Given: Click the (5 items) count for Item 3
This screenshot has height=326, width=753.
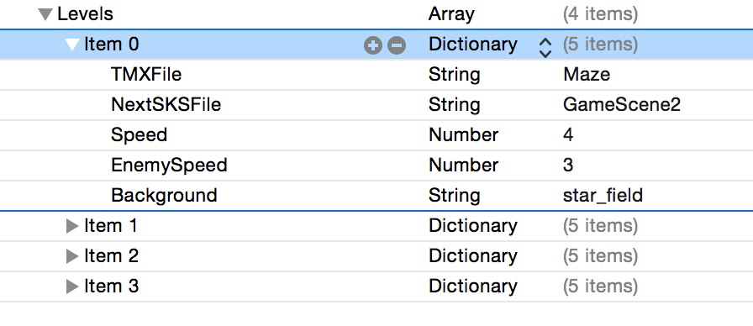Looking at the screenshot, I should tap(600, 287).
